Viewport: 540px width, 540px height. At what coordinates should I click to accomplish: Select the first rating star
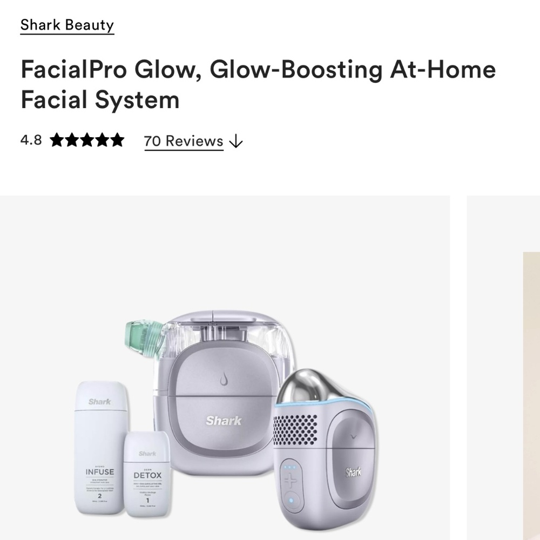click(x=58, y=140)
